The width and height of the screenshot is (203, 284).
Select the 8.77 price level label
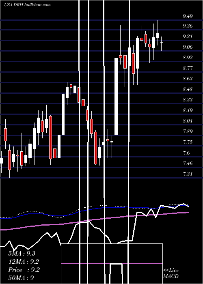coord(188,68)
